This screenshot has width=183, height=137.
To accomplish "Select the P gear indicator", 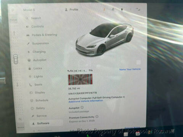I will pyautogui.click(x=13, y=10).
